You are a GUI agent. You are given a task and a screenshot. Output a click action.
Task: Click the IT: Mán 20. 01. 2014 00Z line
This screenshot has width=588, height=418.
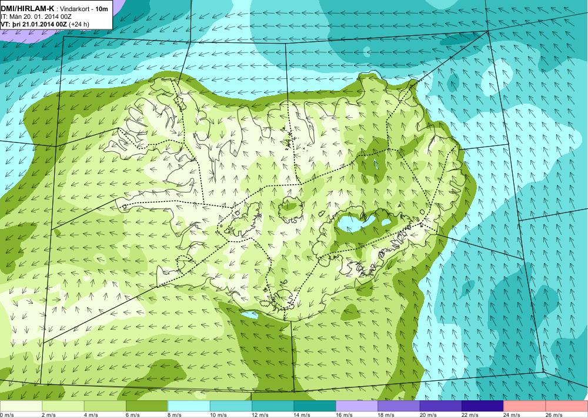[35, 17]
